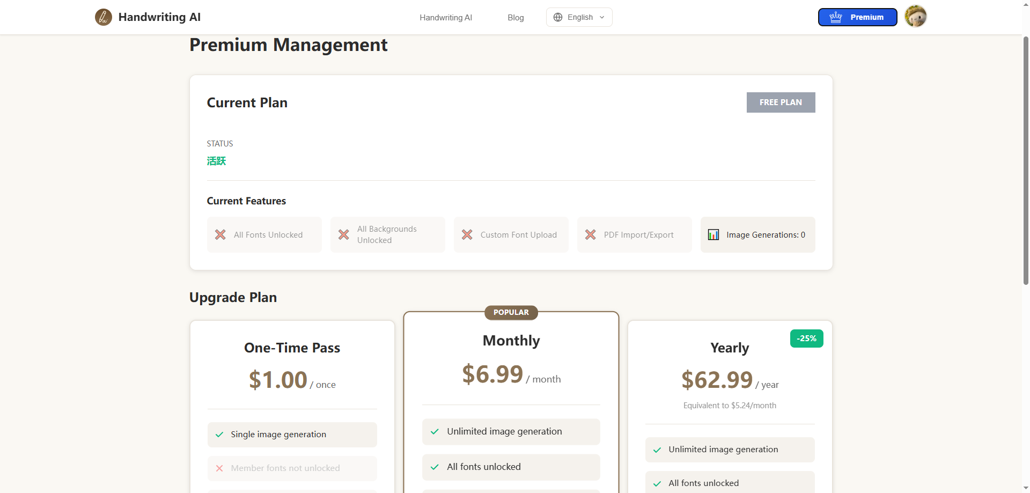Screen dimensions: 1030x493
Task: Click red X icon beside All Fonts Unlocked
Action: (x=220, y=234)
